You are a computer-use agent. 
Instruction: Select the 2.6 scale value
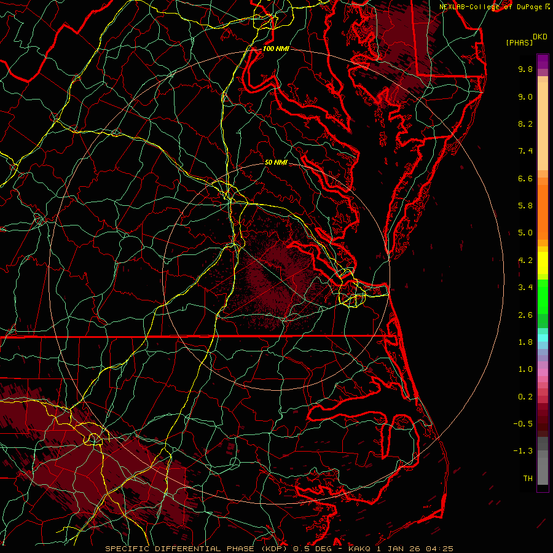pyautogui.click(x=525, y=315)
